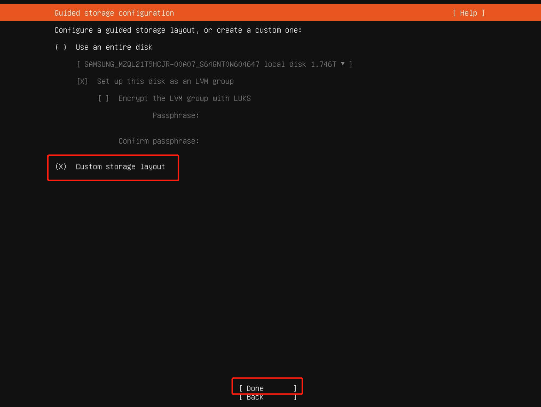Image resolution: width=541 pixels, height=407 pixels.
Task: Click the Back button
Action: pos(268,397)
